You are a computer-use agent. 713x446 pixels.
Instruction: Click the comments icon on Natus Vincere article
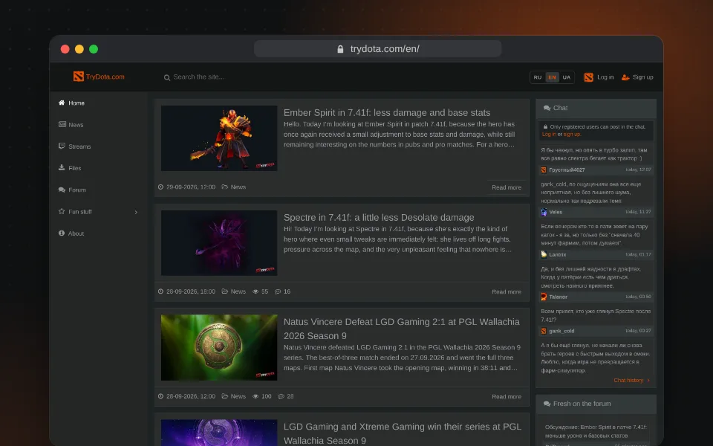click(x=281, y=396)
